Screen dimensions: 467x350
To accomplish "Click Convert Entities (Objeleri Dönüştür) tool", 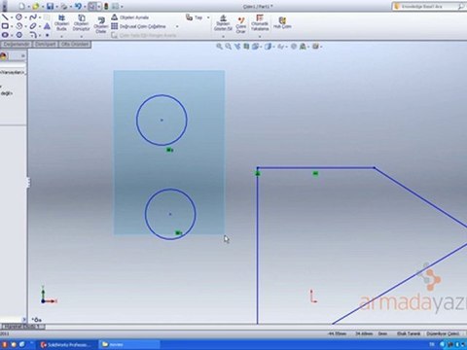I will (x=81, y=22).
